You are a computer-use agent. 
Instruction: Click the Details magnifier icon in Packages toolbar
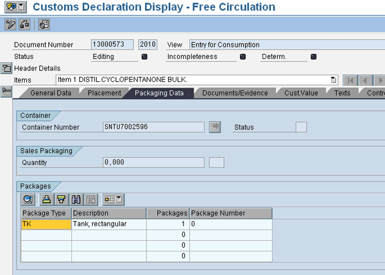pyautogui.click(x=28, y=199)
